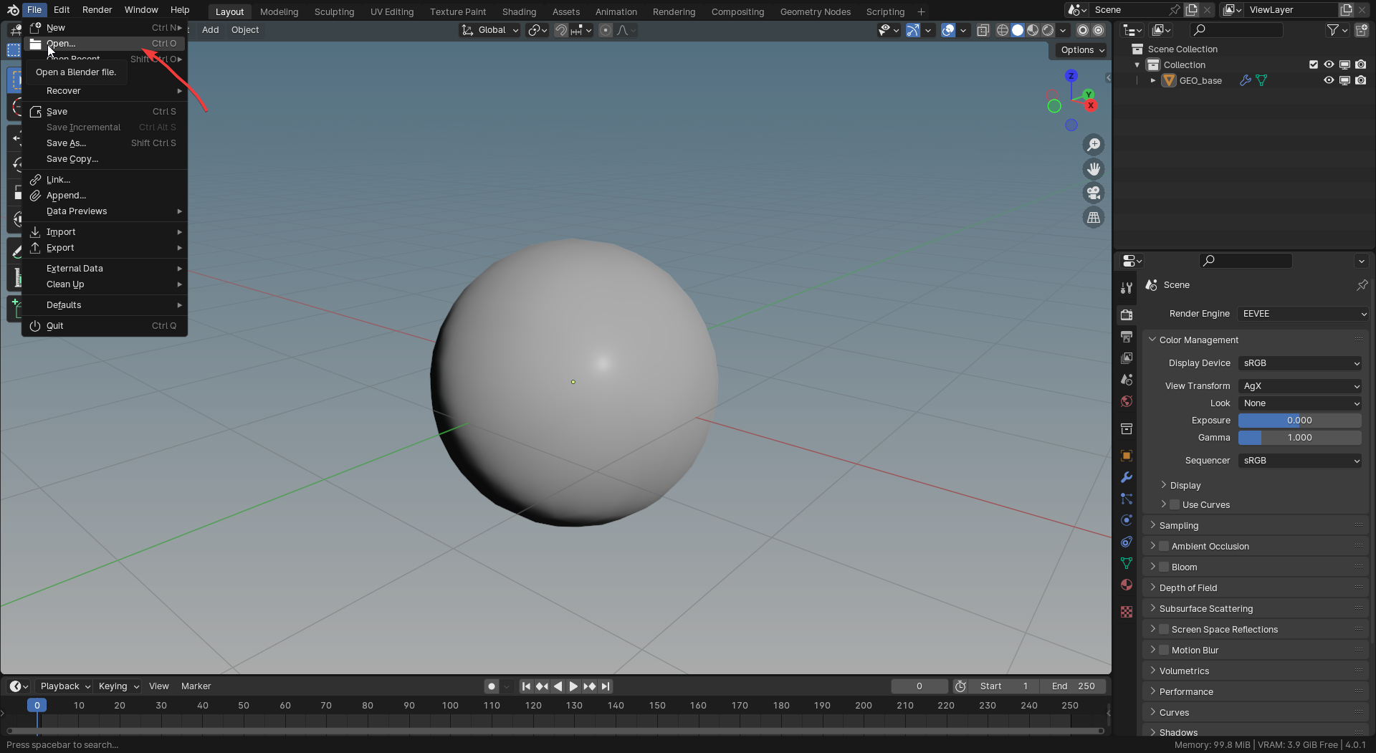Image resolution: width=1376 pixels, height=753 pixels.
Task: Choose Save As... in File menu
Action: pyautogui.click(x=105, y=143)
